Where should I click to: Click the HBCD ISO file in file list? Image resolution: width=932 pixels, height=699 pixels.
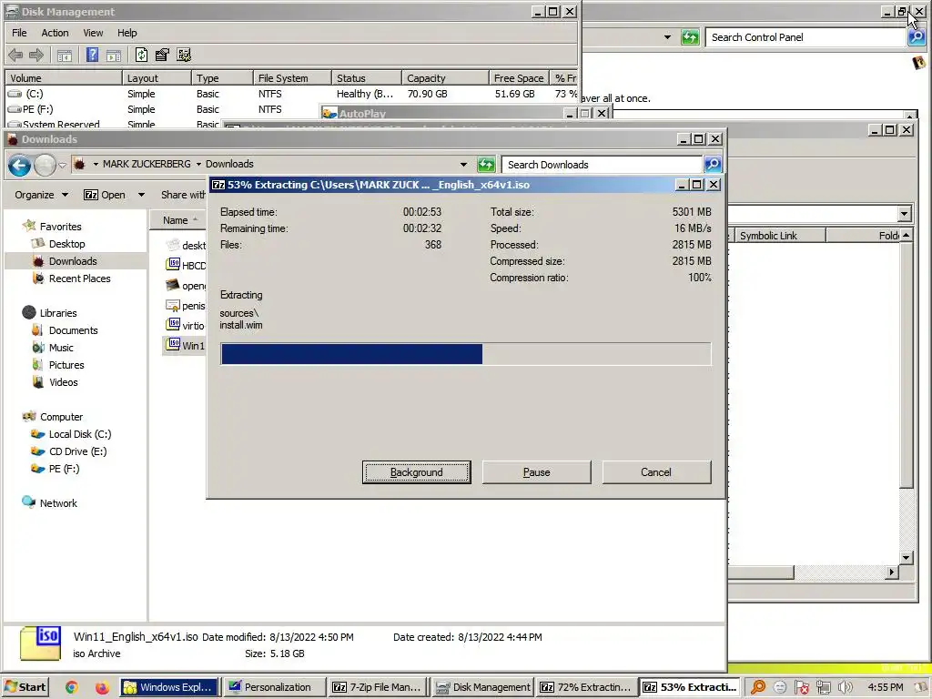pos(186,265)
